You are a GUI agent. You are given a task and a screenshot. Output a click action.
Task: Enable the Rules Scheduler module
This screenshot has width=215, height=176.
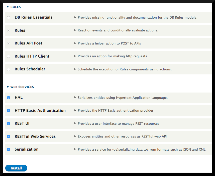click(8, 69)
